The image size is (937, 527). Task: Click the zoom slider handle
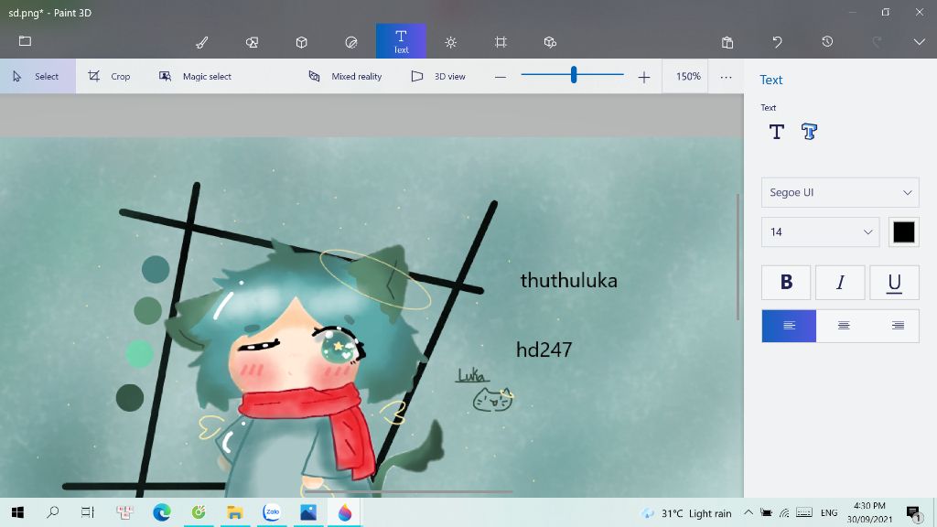(574, 75)
